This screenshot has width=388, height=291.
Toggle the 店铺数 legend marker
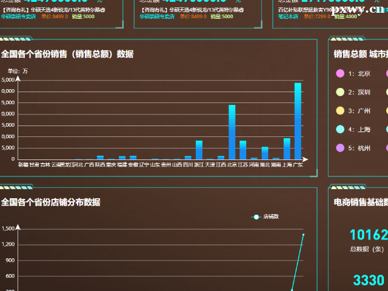tap(257, 216)
